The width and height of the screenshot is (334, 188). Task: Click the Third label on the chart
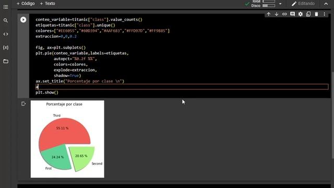[x=57, y=115]
